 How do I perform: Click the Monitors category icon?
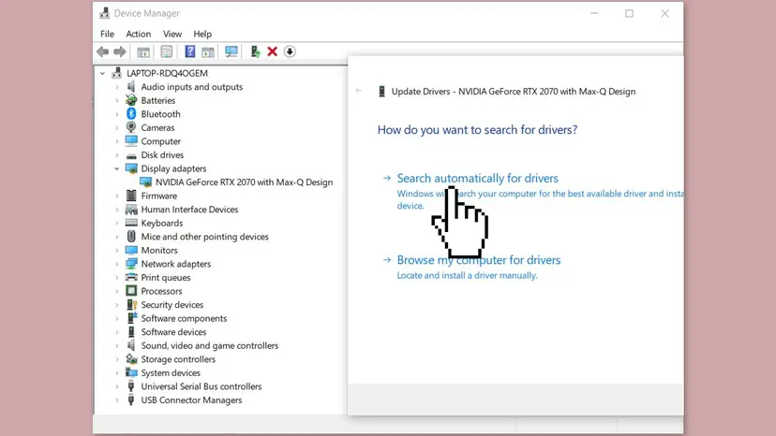[131, 250]
